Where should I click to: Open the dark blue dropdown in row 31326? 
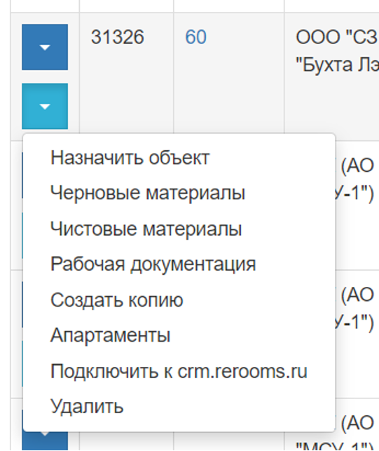click(x=45, y=47)
